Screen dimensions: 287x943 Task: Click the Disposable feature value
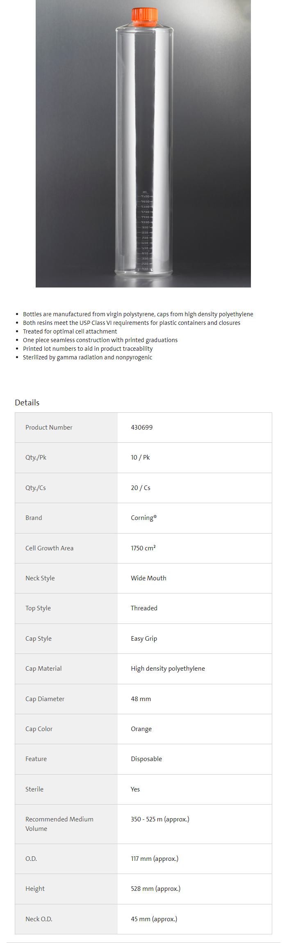point(146,759)
